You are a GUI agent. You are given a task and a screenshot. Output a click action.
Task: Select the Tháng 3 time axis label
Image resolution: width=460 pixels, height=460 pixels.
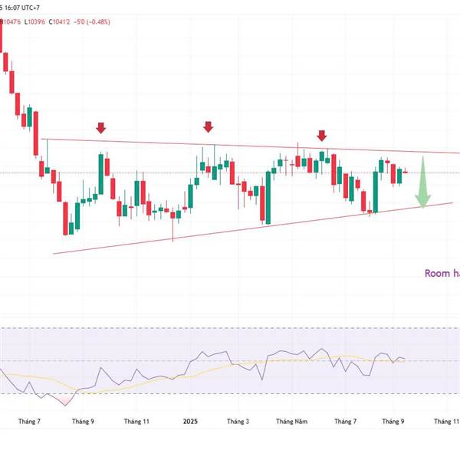coord(238,421)
